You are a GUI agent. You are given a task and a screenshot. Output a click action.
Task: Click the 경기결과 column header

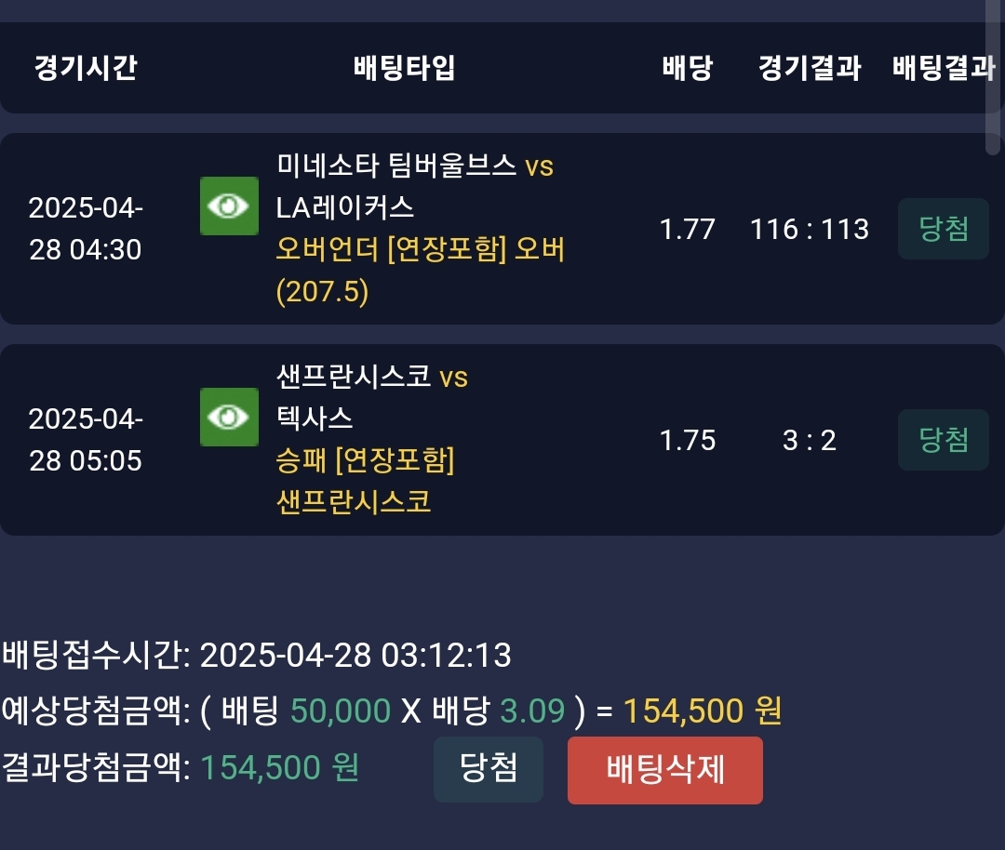tap(810, 68)
